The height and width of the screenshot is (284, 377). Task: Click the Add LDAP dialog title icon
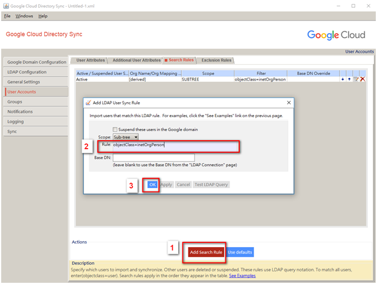tap(88, 103)
